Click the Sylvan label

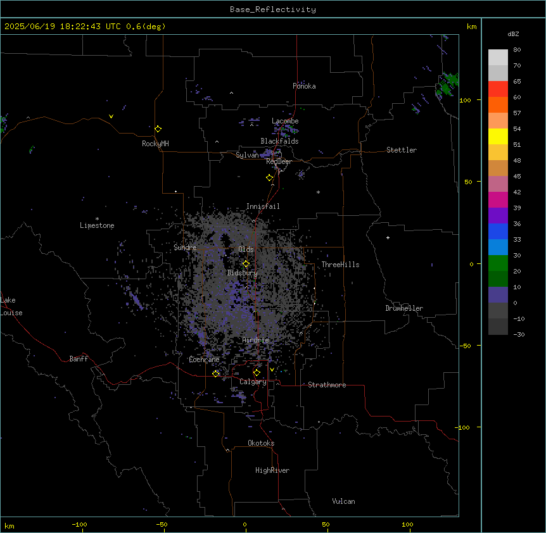pyautogui.click(x=247, y=155)
